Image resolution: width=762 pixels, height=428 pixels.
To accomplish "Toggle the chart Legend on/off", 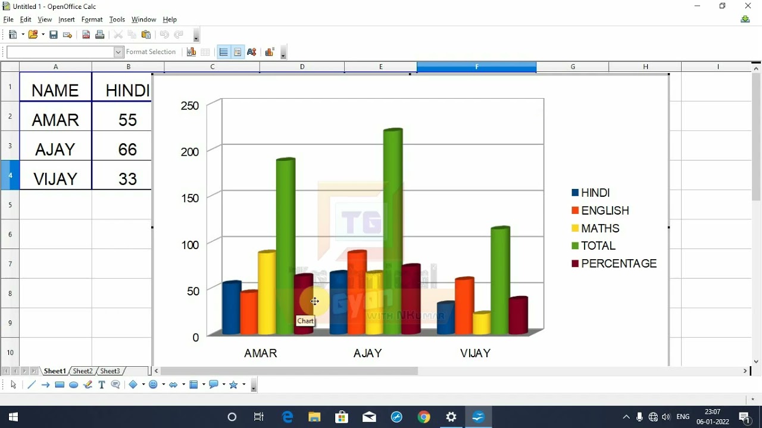I will (238, 52).
